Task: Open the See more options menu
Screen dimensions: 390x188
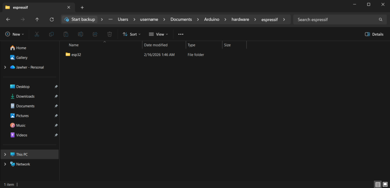Action: pyautogui.click(x=181, y=34)
